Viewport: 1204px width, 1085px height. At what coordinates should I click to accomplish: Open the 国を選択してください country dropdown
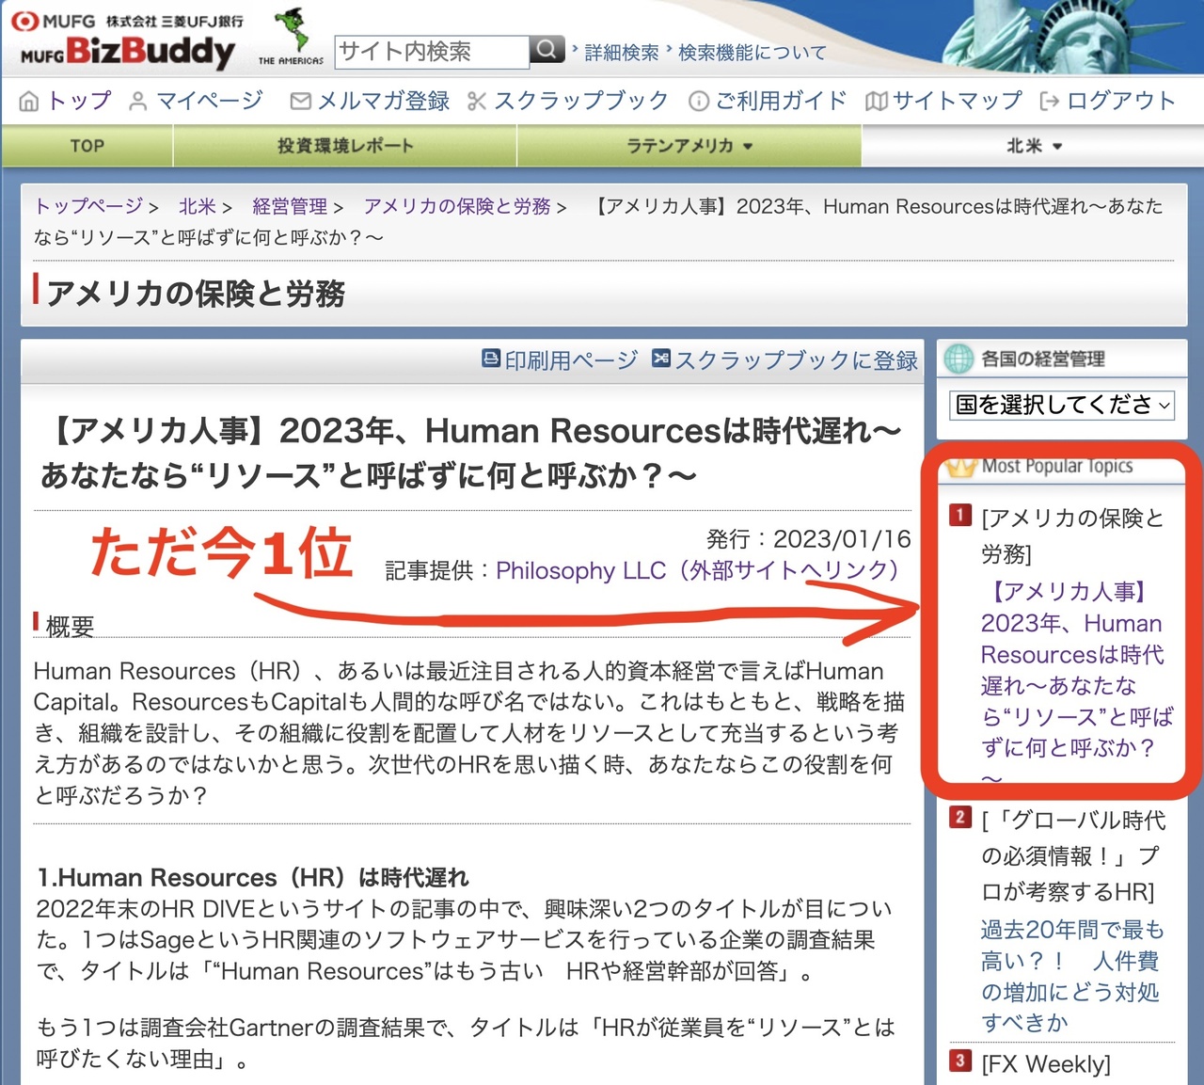coord(1062,406)
